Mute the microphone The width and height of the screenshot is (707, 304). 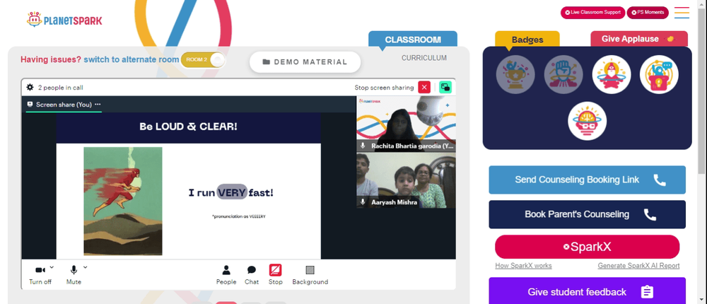[74, 275]
